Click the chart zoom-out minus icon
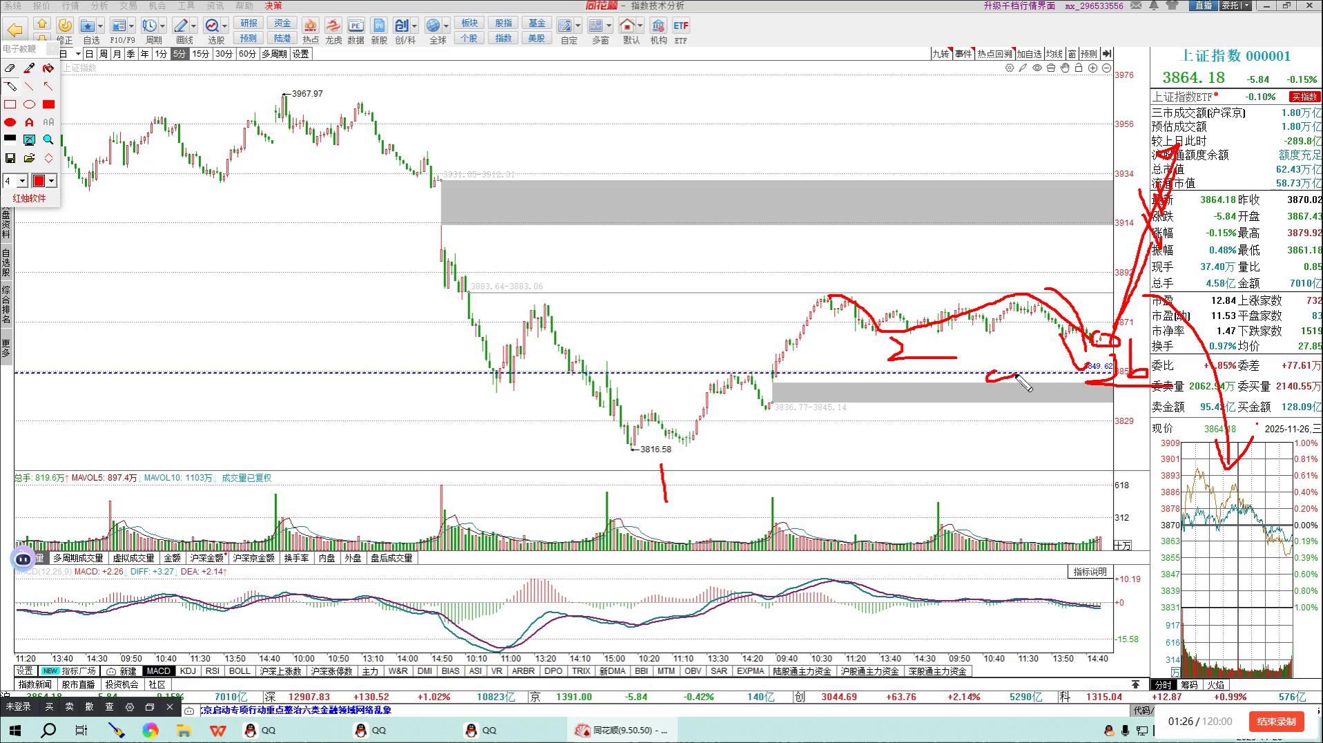The height and width of the screenshot is (743, 1323). point(1107,68)
